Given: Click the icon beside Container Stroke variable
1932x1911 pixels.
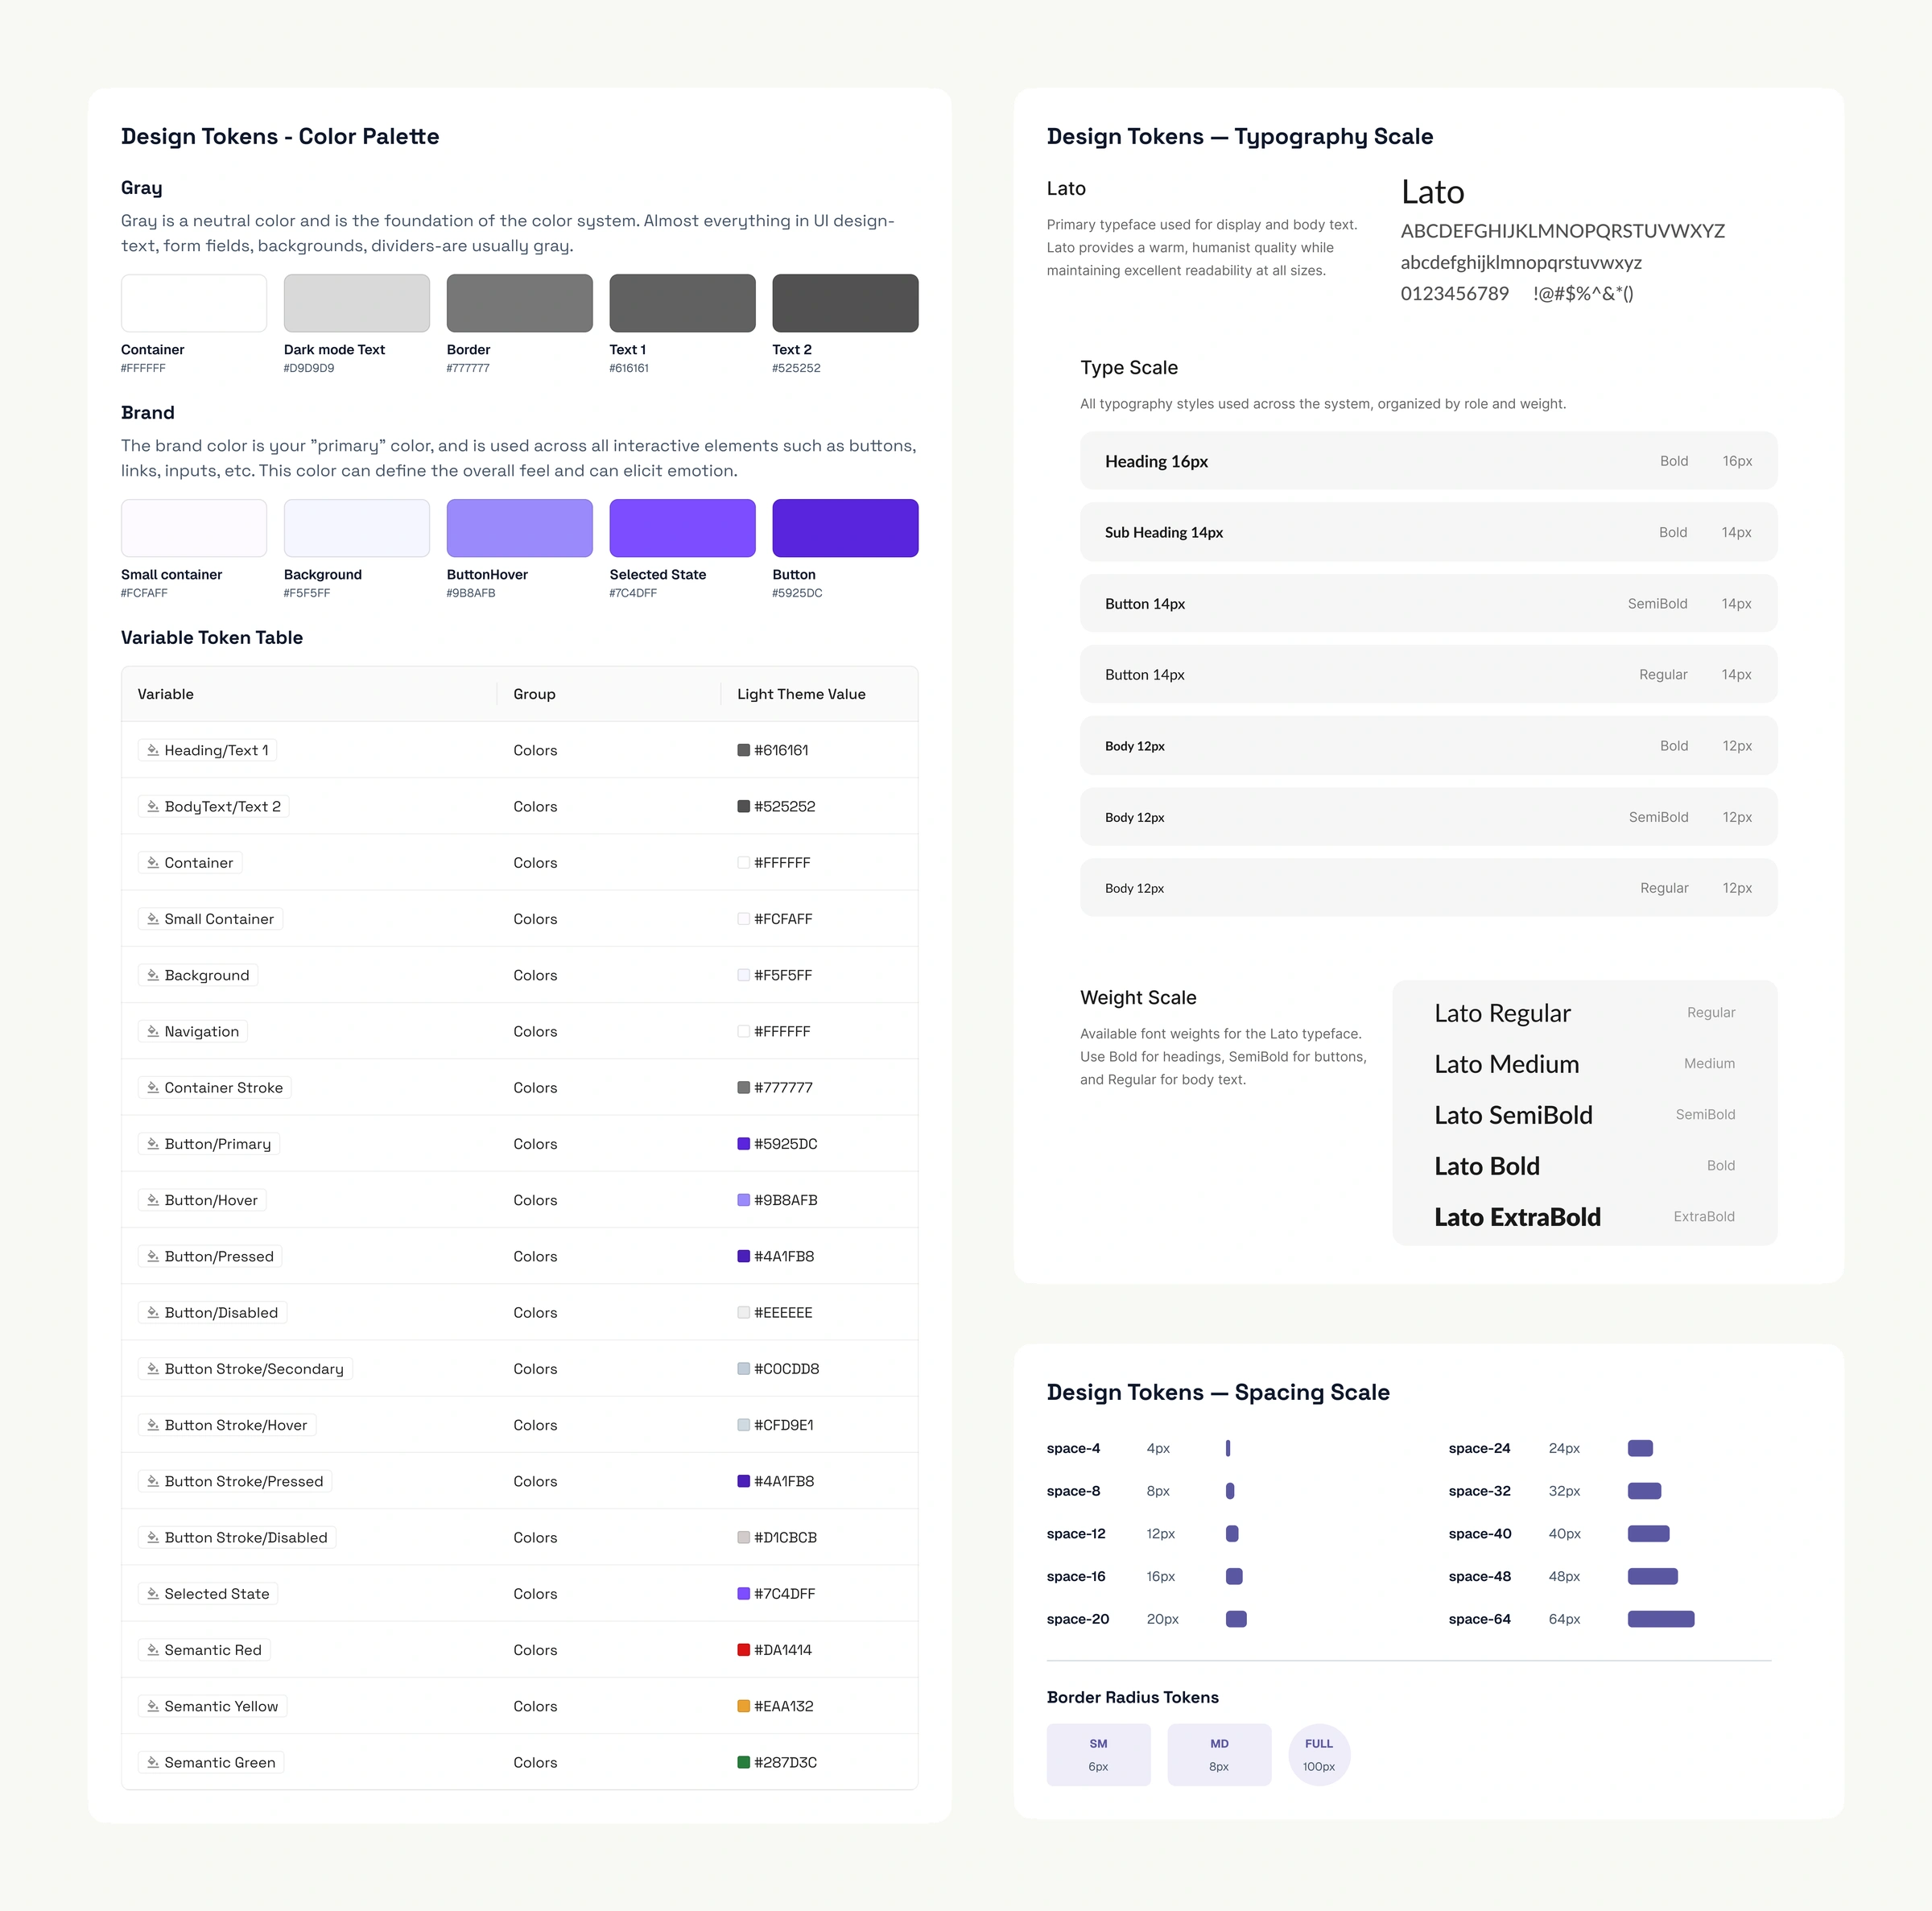Looking at the screenshot, I should [153, 1087].
